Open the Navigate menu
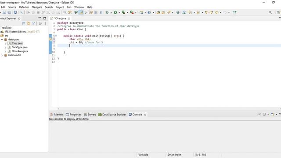The height and width of the screenshot is (158, 281). [x=37, y=7]
